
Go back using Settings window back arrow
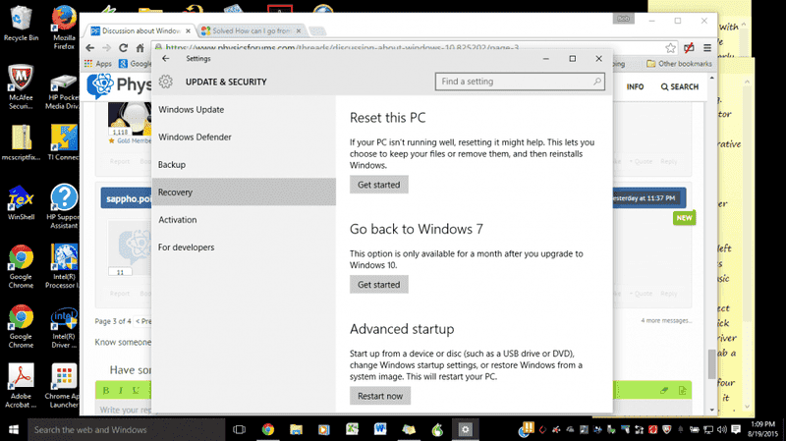166,59
